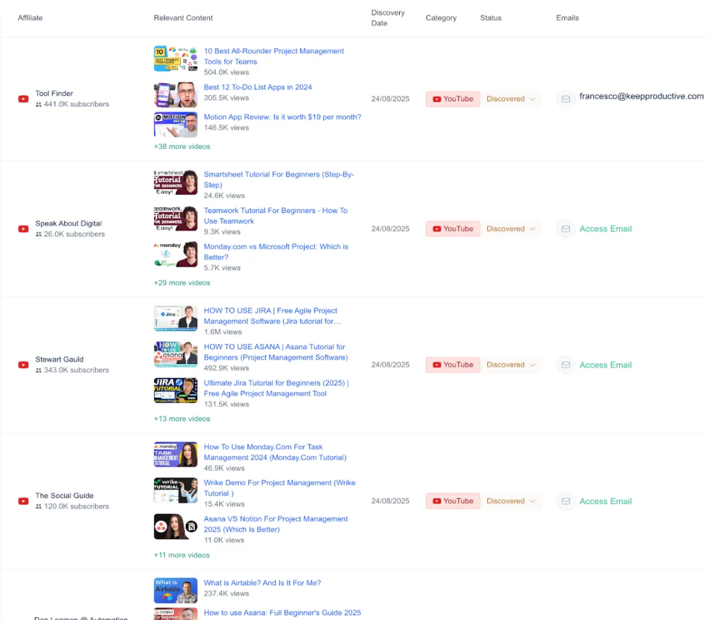Click envelope icon in The Social Guide row
708x620 pixels.
pos(565,501)
